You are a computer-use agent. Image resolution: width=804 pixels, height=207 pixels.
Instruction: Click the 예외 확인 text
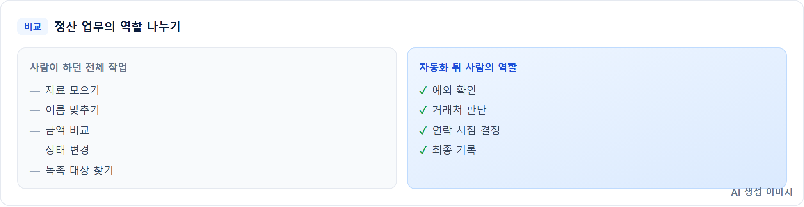tap(454, 90)
